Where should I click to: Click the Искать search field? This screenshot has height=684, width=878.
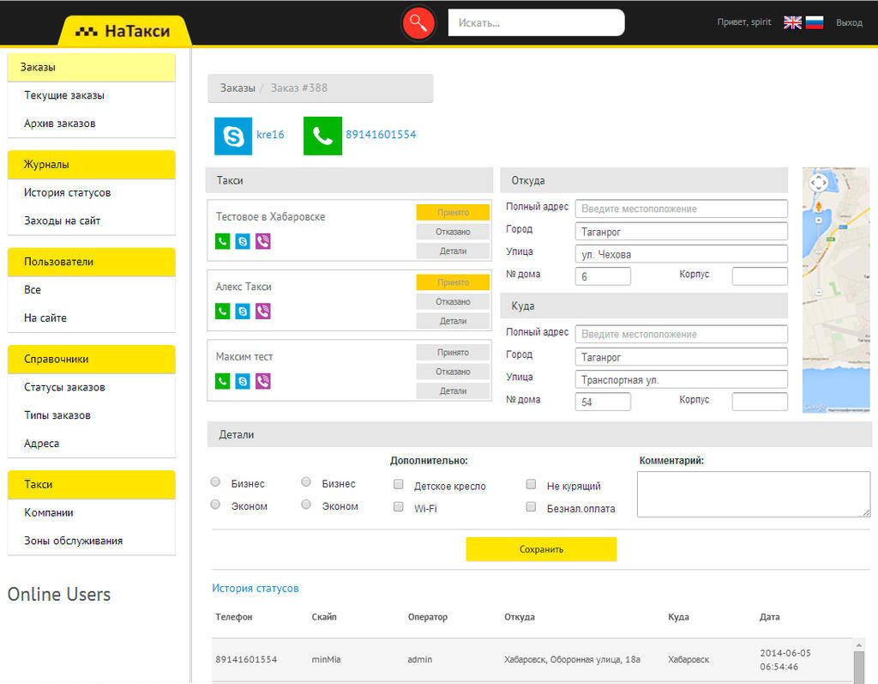coord(536,22)
